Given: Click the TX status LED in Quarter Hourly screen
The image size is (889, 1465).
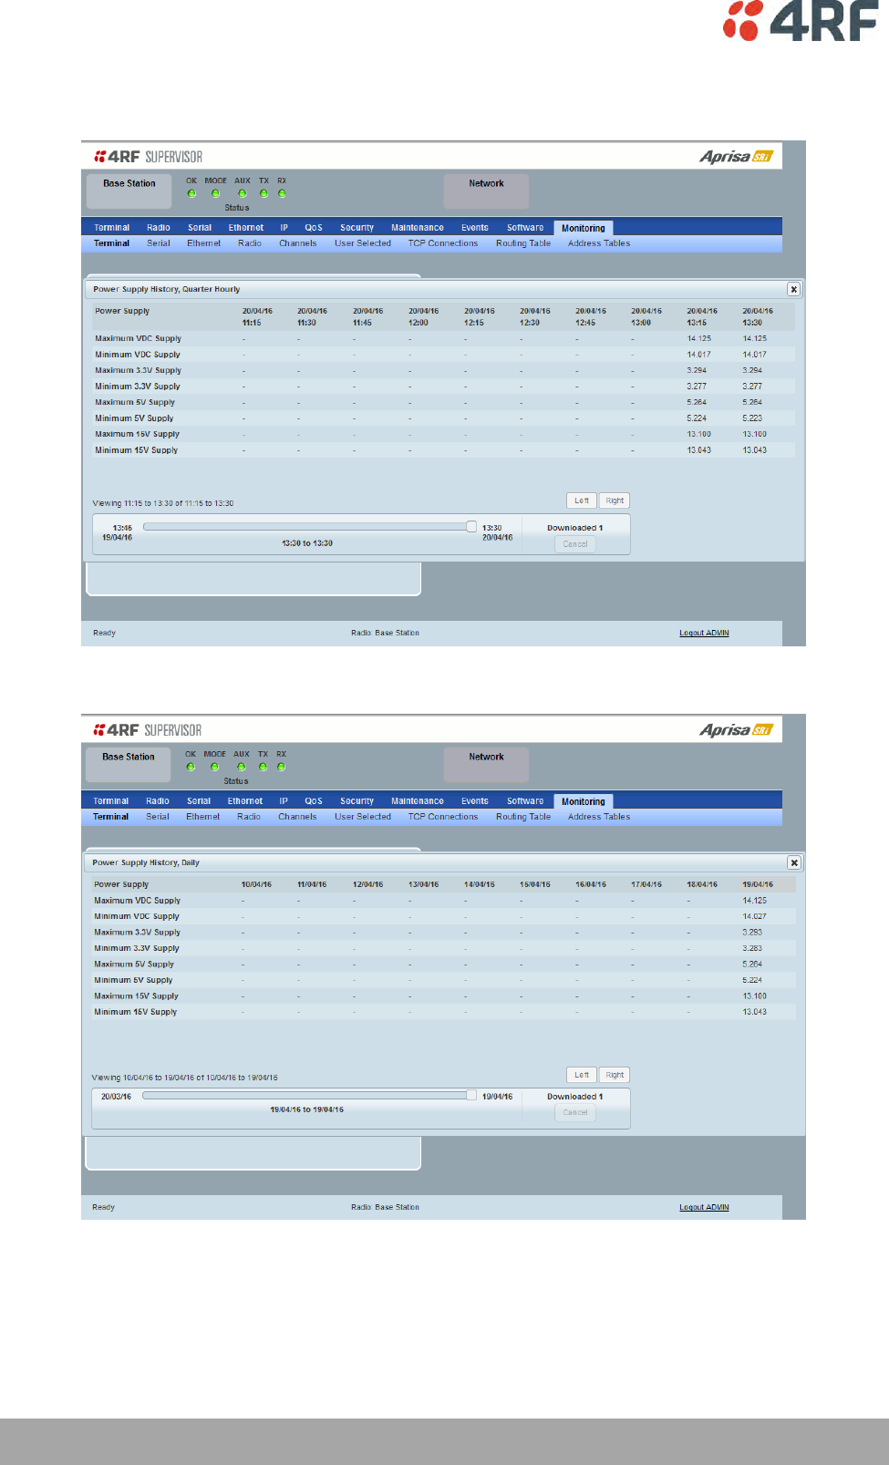Looking at the screenshot, I should [264, 193].
